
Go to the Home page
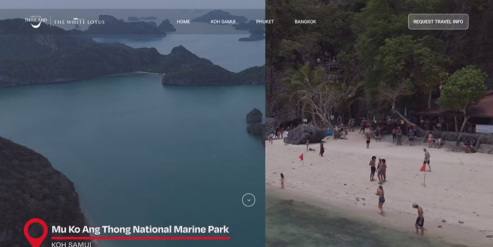[183, 22]
